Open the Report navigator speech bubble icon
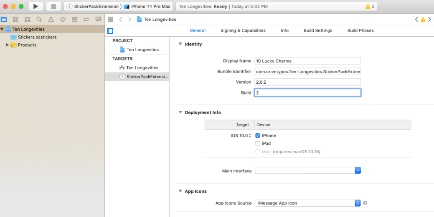Viewport: 434px width, 217px height. pos(98,19)
